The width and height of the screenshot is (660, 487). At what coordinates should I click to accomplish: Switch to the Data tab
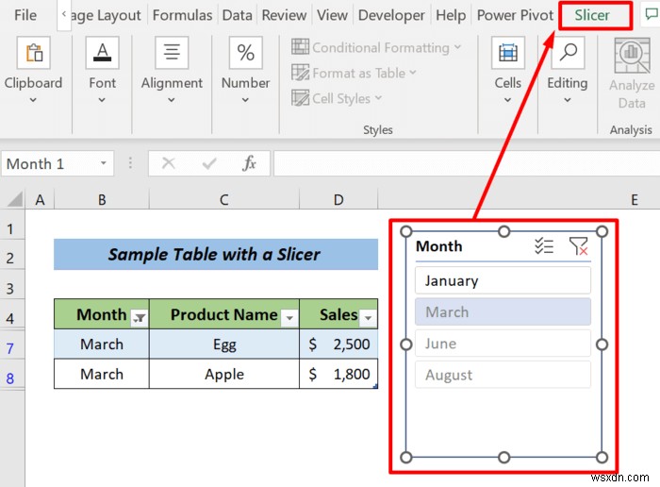[237, 15]
